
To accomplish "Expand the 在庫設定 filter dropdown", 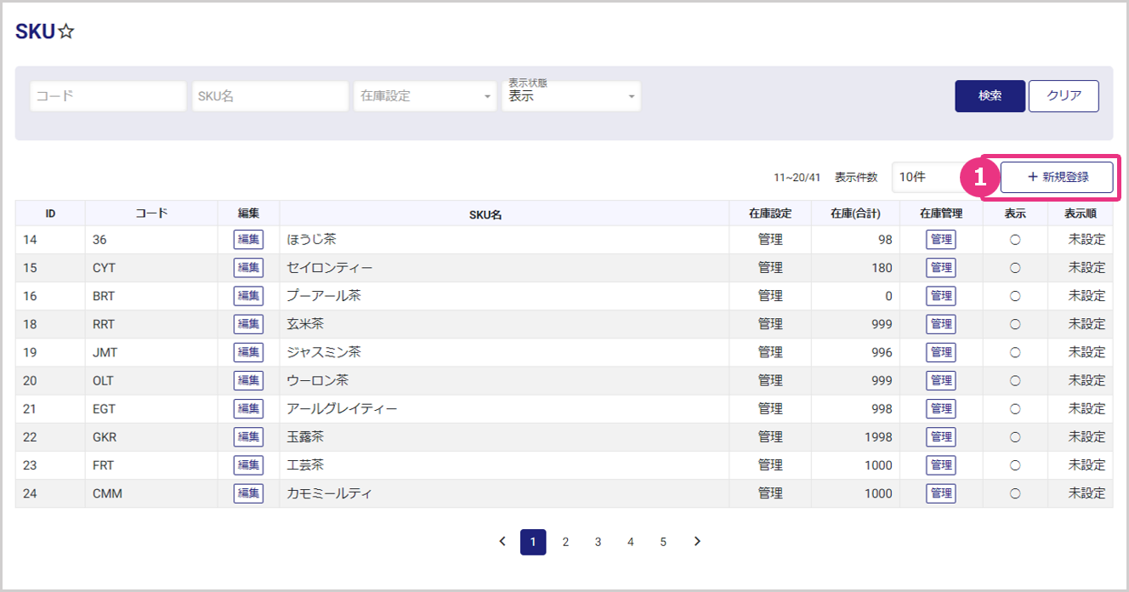I will click(425, 96).
